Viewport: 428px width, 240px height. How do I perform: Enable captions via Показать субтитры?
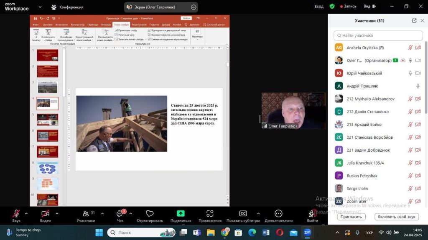[243, 214]
